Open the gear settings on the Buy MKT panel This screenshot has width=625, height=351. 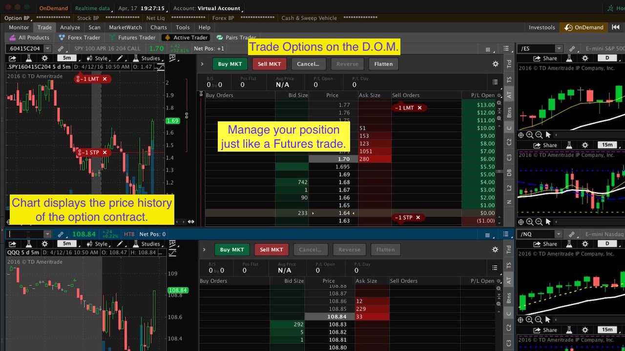pos(495,64)
